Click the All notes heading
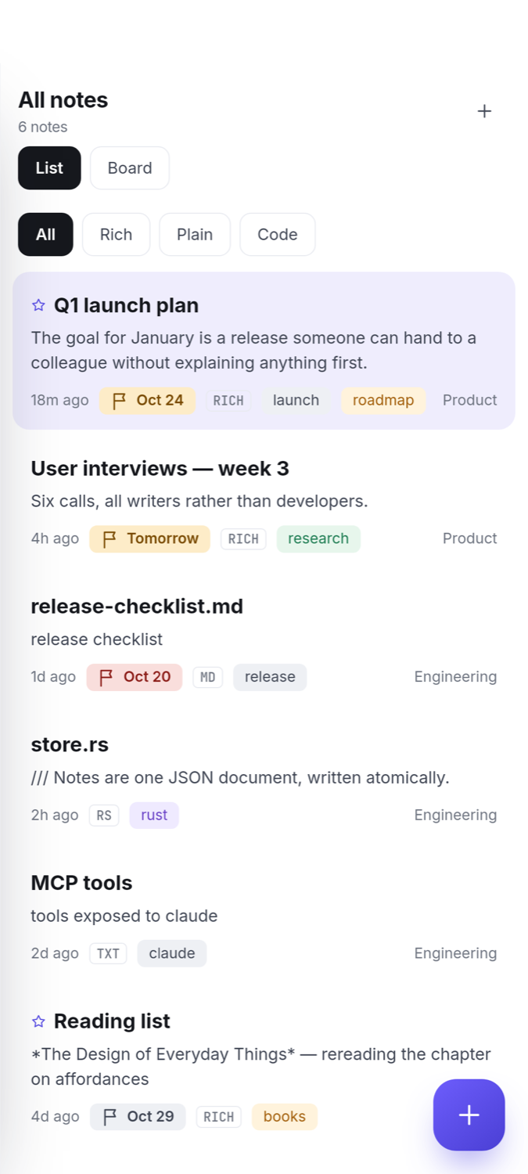The width and height of the screenshot is (528, 1174). coord(63,99)
